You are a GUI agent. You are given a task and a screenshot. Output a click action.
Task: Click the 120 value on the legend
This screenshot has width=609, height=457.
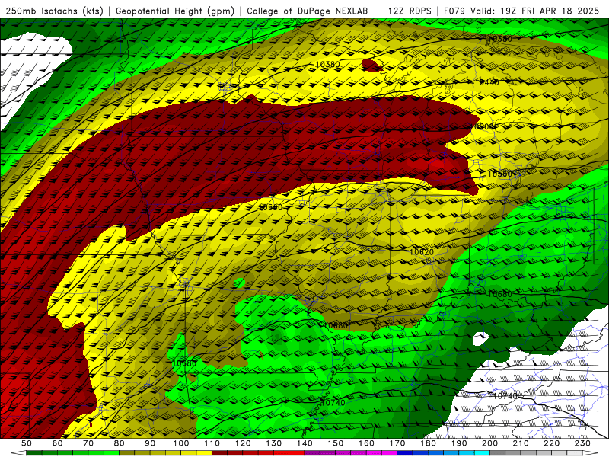coord(243,443)
